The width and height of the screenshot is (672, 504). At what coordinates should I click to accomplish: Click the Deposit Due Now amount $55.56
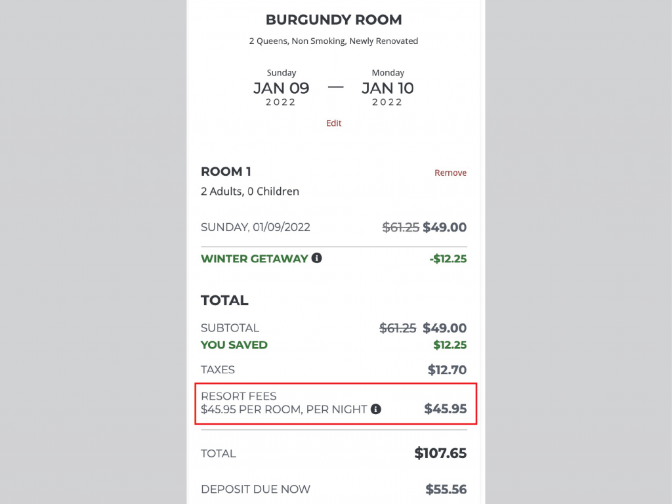pos(446,489)
